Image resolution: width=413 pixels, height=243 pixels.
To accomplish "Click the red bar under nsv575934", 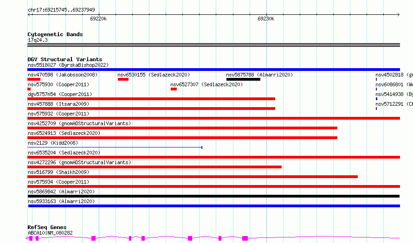I will pos(213,186).
